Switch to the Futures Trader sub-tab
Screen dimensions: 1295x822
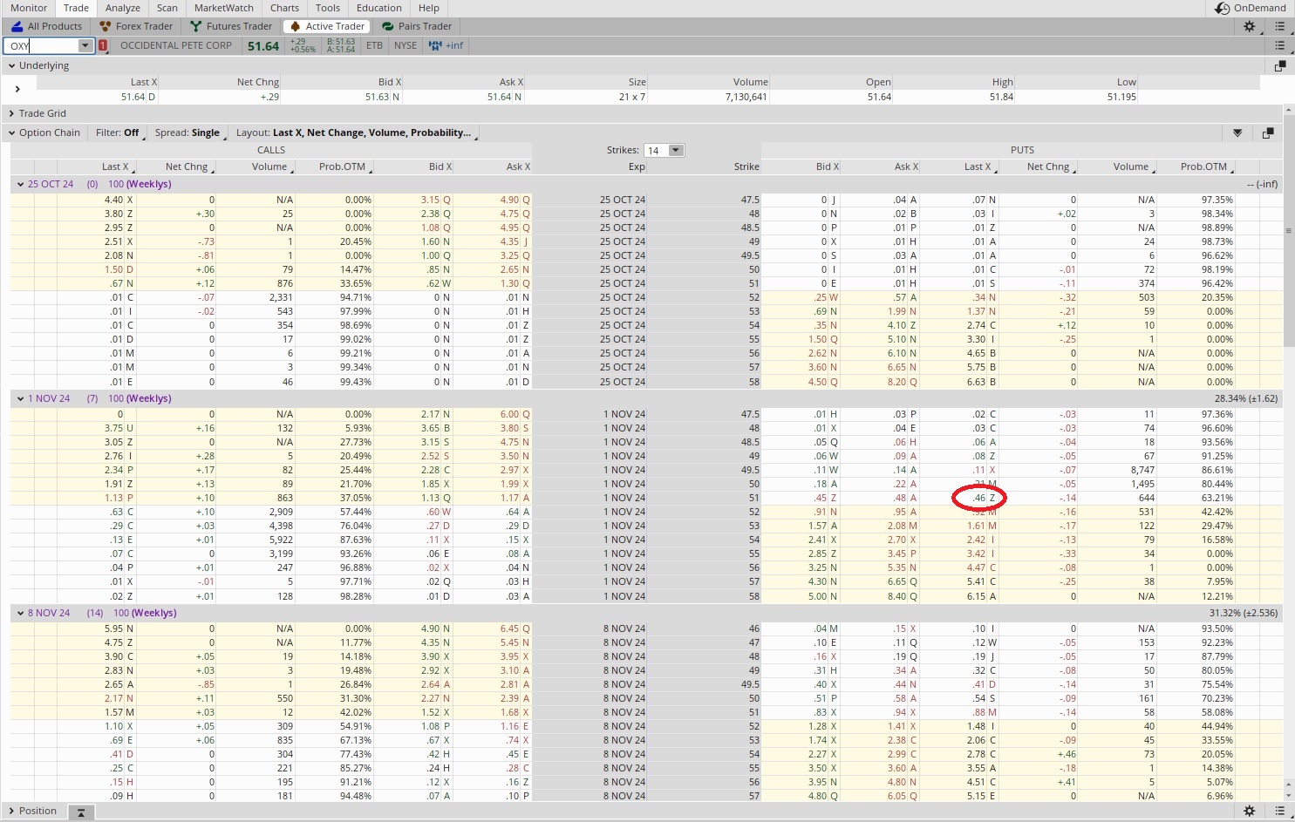point(231,26)
